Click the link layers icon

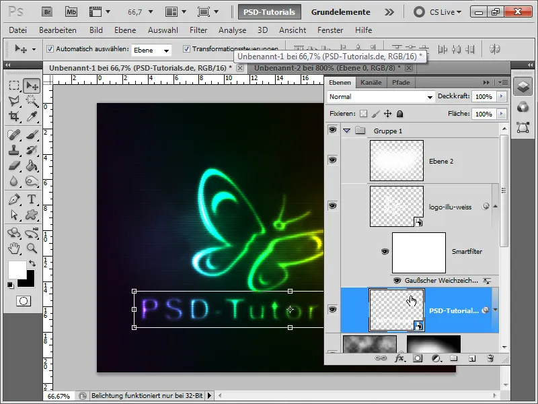coord(380,358)
